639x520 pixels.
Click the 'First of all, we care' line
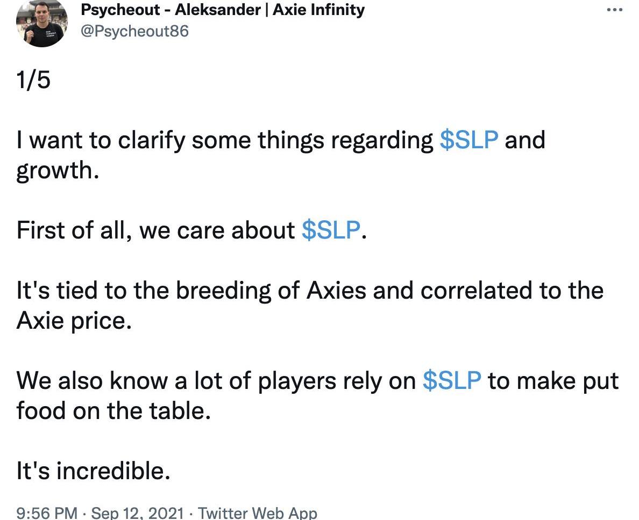click(156, 230)
